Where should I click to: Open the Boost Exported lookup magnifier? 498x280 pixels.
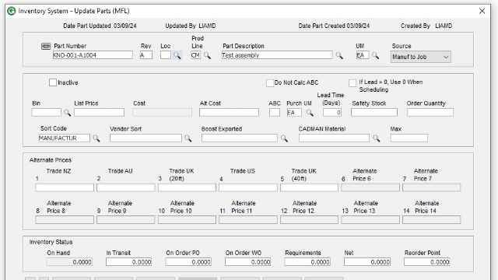pyautogui.click(x=284, y=138)
